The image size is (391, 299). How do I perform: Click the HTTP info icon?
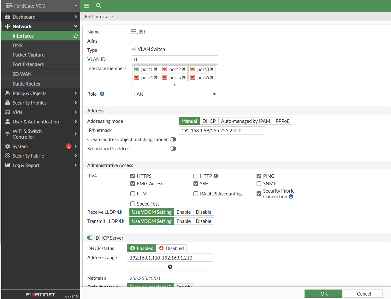[x=216, y=176]
